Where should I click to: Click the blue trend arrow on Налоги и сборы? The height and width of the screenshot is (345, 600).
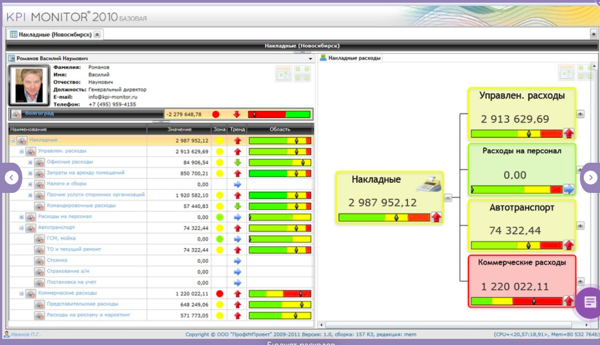(238, 183)
